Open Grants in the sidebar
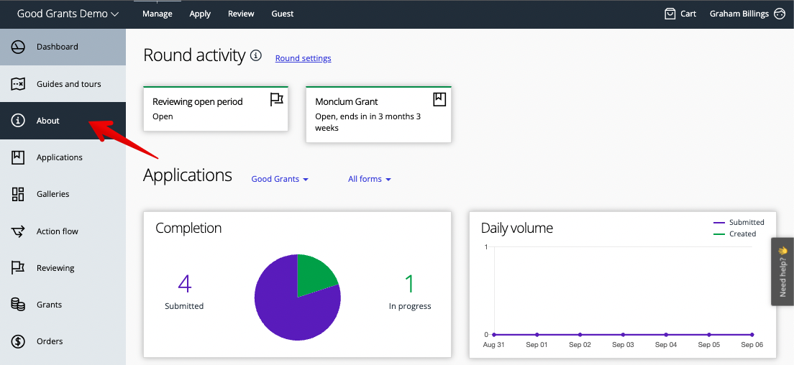Image resolution: width=794 pixels, height=365 pixels. 63,305
